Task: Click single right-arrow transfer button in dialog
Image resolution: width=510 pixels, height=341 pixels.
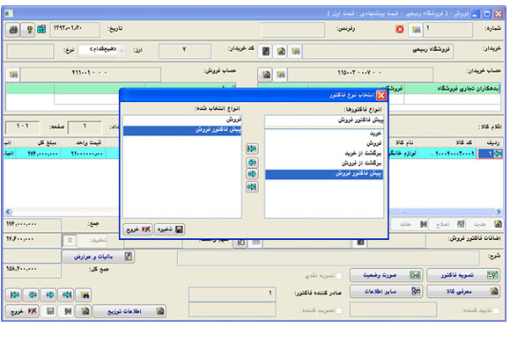Action: point(252,174)
